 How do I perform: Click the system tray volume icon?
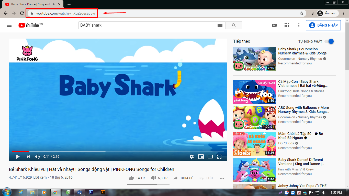[323, 192]
